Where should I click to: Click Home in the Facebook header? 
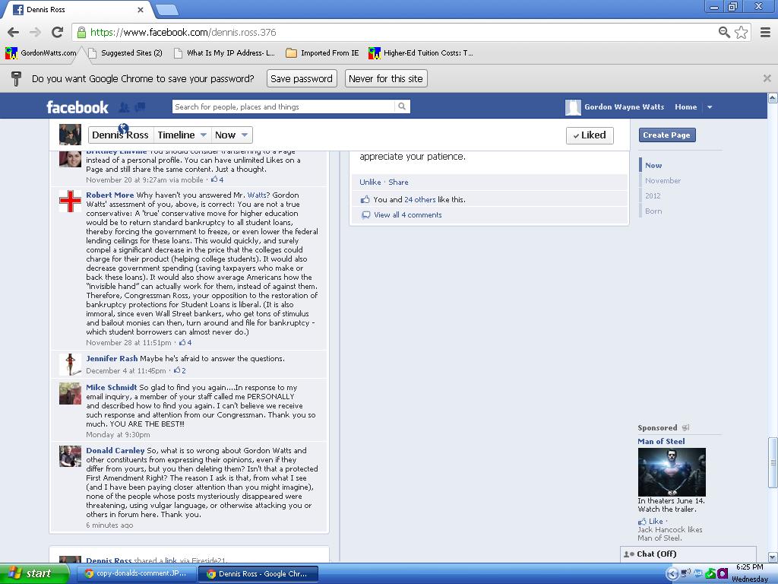point(686,106)
